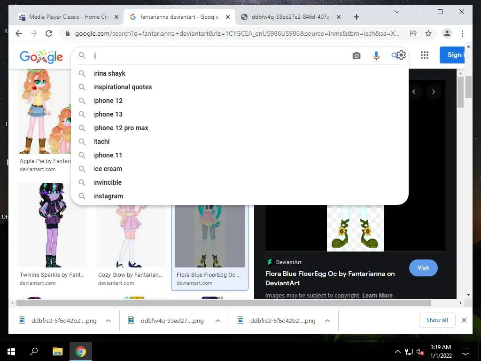Choose suggestion irina shayk
Viewport: 481px width, 361px height.
tap(240, 73)
